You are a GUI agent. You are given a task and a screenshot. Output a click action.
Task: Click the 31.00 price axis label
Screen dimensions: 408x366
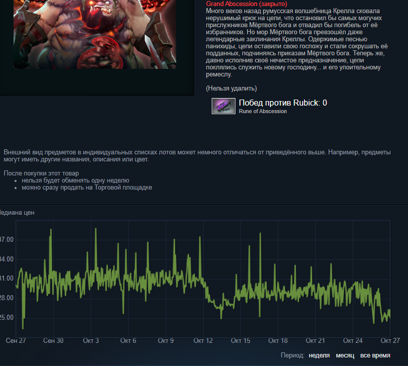tap(7, 279)
